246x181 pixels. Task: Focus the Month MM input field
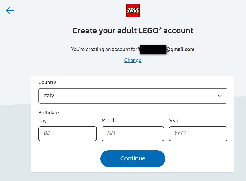click(x=133, y=134)
